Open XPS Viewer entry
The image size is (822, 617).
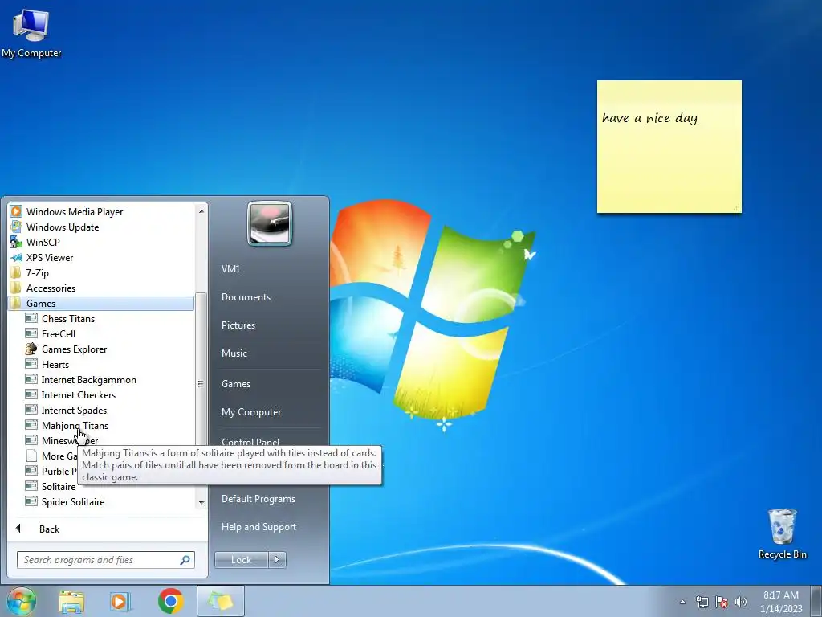pyautogui.click(x=100, y=258)
